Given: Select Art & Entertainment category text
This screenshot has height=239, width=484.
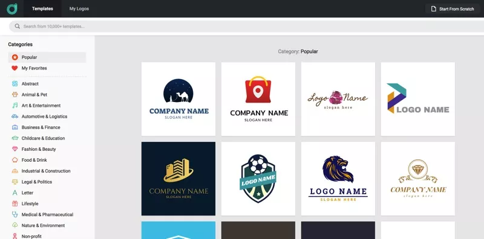Looking at the screenshot, I should tap(41, 106).
